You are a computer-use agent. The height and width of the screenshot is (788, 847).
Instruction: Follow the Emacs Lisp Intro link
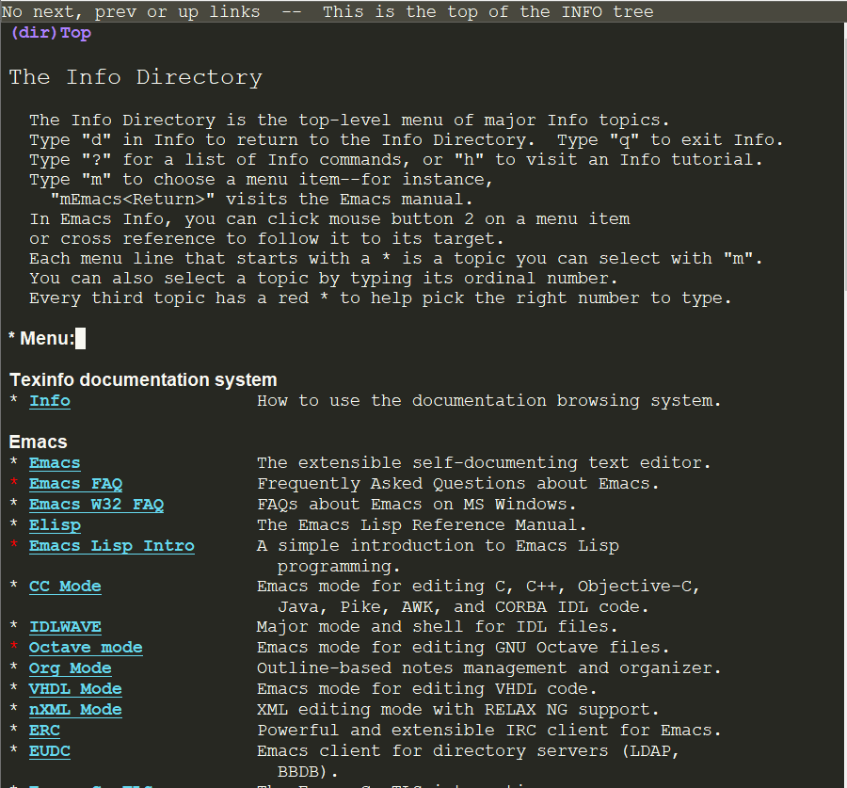[x=111, y=545]
